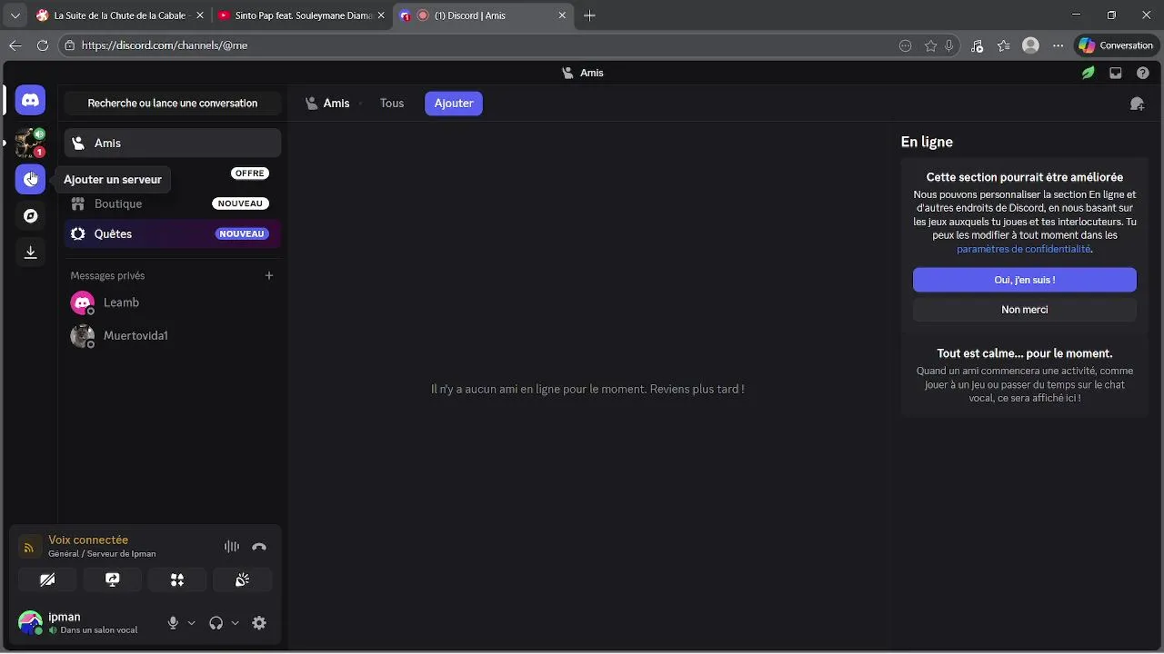The width and height of the screenshot is (1164, 654).
Task: Open Discord home direct messages icon
Action: (30, 100)
